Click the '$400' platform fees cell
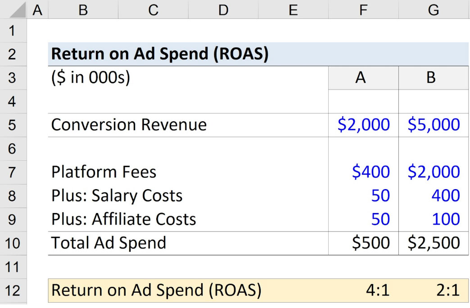The height and width of the screenshot is (308, 470). [x=363, y=172]
